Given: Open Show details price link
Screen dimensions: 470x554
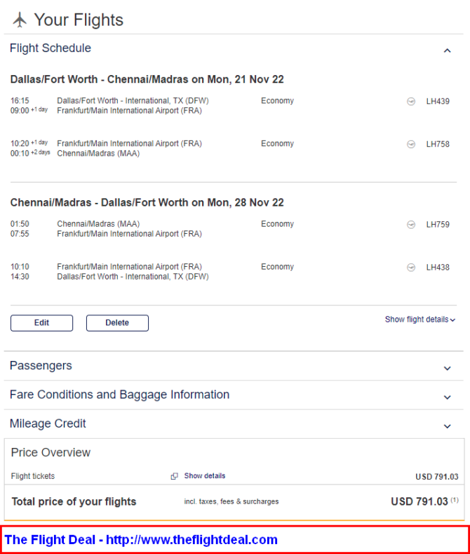Looking at the screenshot, I should coord(205,476).
